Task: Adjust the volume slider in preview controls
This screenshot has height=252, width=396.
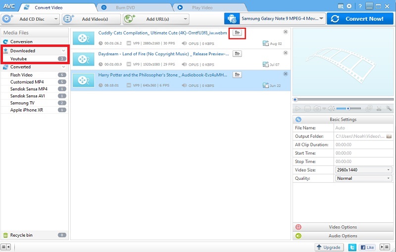Action: [x=348, y=109]
